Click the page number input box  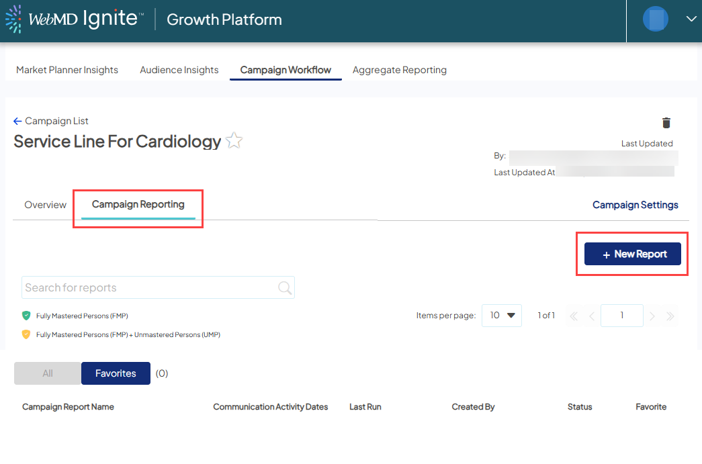pos(621,315)
